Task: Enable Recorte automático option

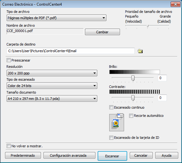Action: pyautogui.click(x=131, y=116)
